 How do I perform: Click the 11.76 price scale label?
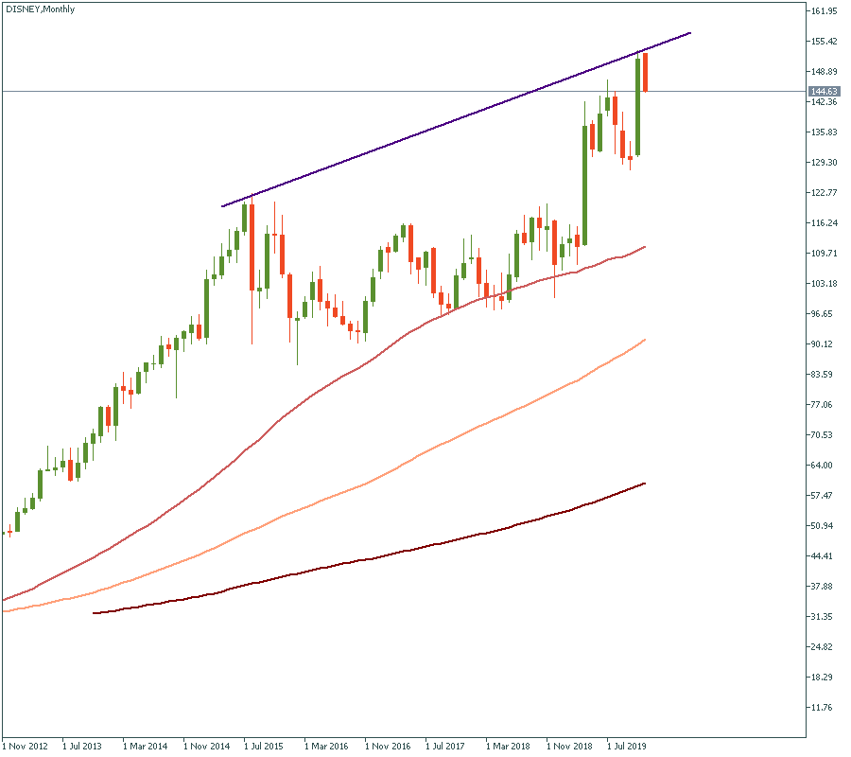(x=824, y=708)
